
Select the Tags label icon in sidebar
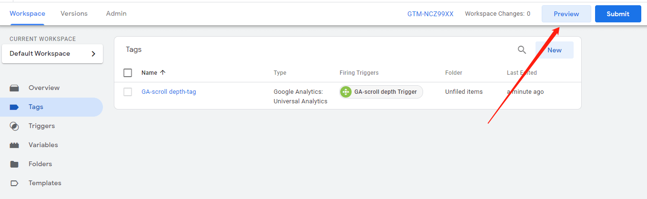coord(14,107)
